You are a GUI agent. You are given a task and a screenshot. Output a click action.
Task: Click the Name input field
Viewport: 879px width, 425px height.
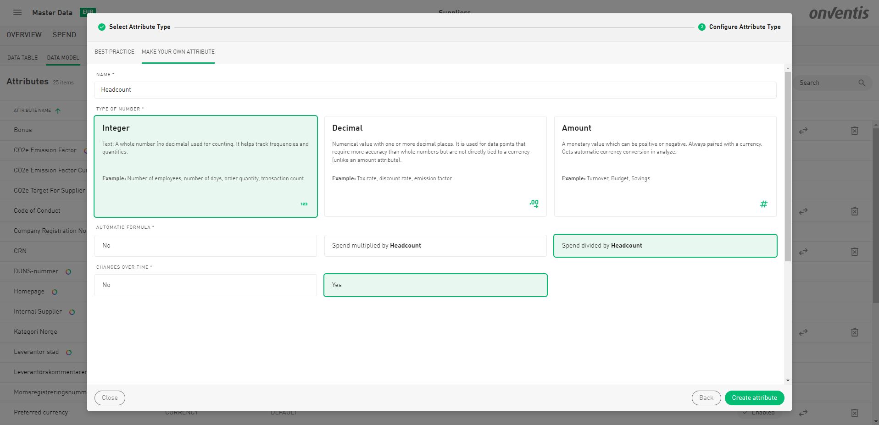[435, 90]
